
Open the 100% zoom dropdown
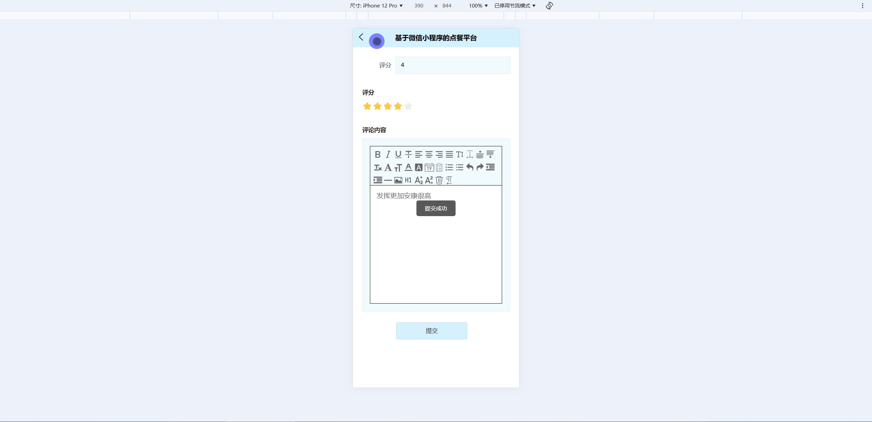click(x=478, y=6)
